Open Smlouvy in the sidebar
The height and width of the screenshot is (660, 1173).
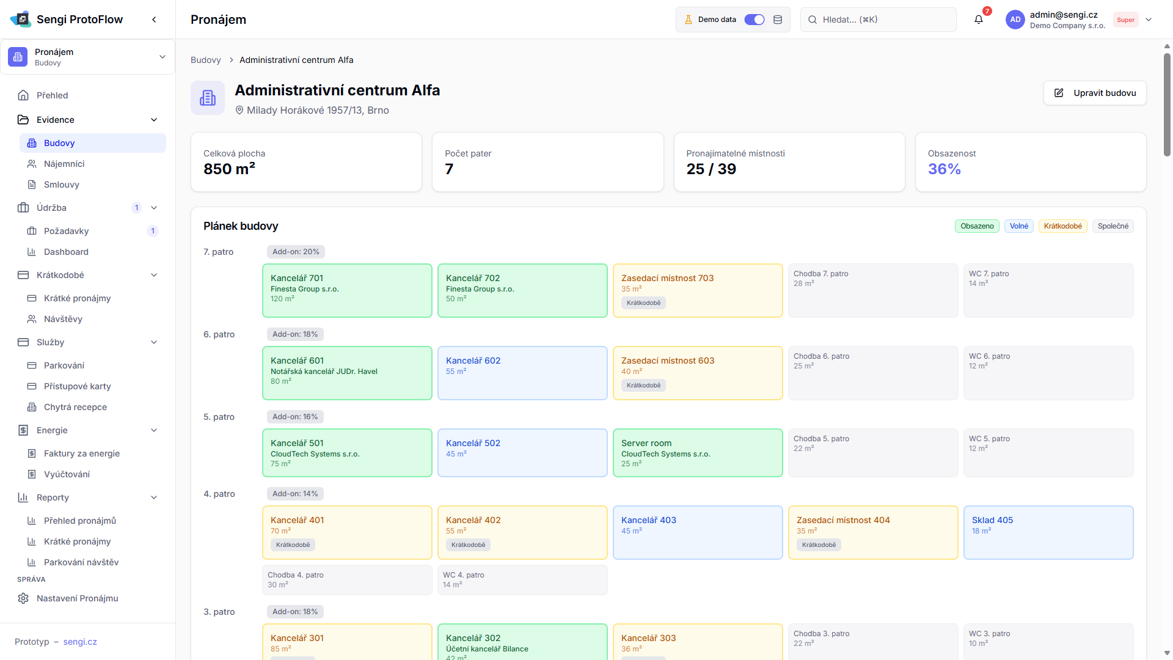[x=62, y=185]
